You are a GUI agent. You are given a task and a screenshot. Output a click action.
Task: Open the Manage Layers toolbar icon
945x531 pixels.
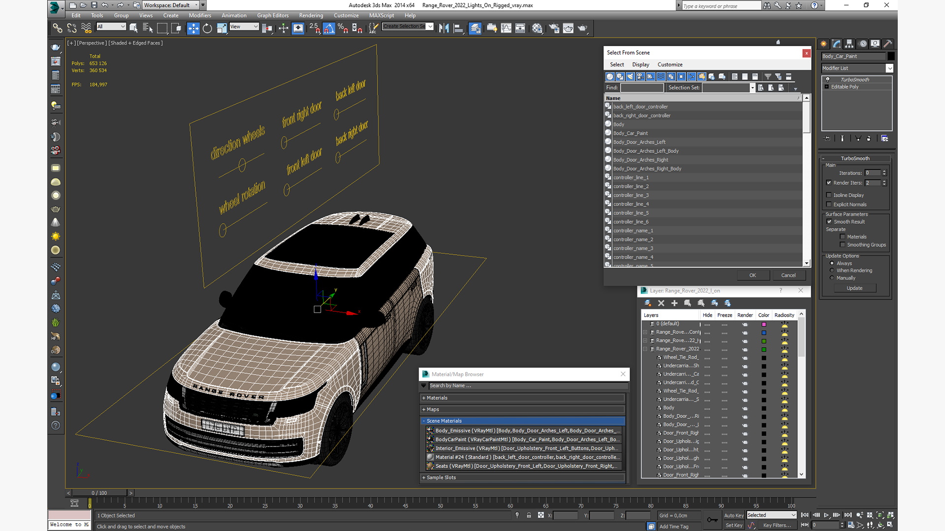(475, 29)
